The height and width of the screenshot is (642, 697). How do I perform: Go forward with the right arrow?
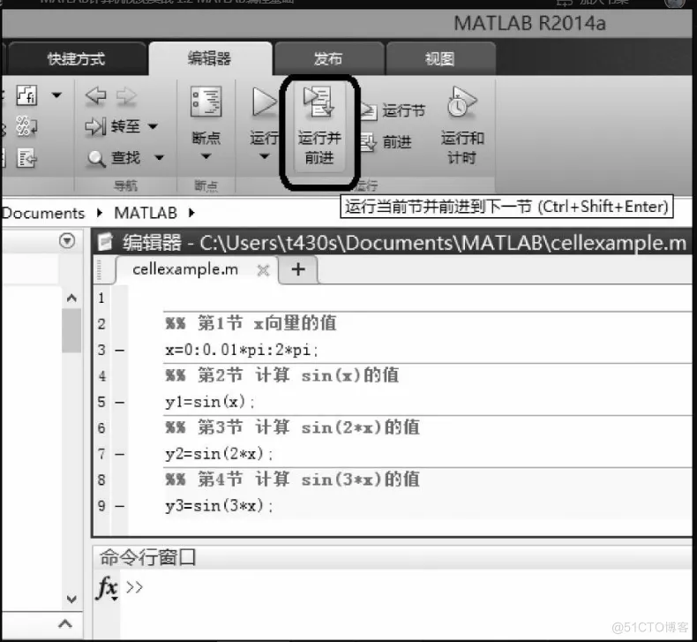click(x=126, y=95)
